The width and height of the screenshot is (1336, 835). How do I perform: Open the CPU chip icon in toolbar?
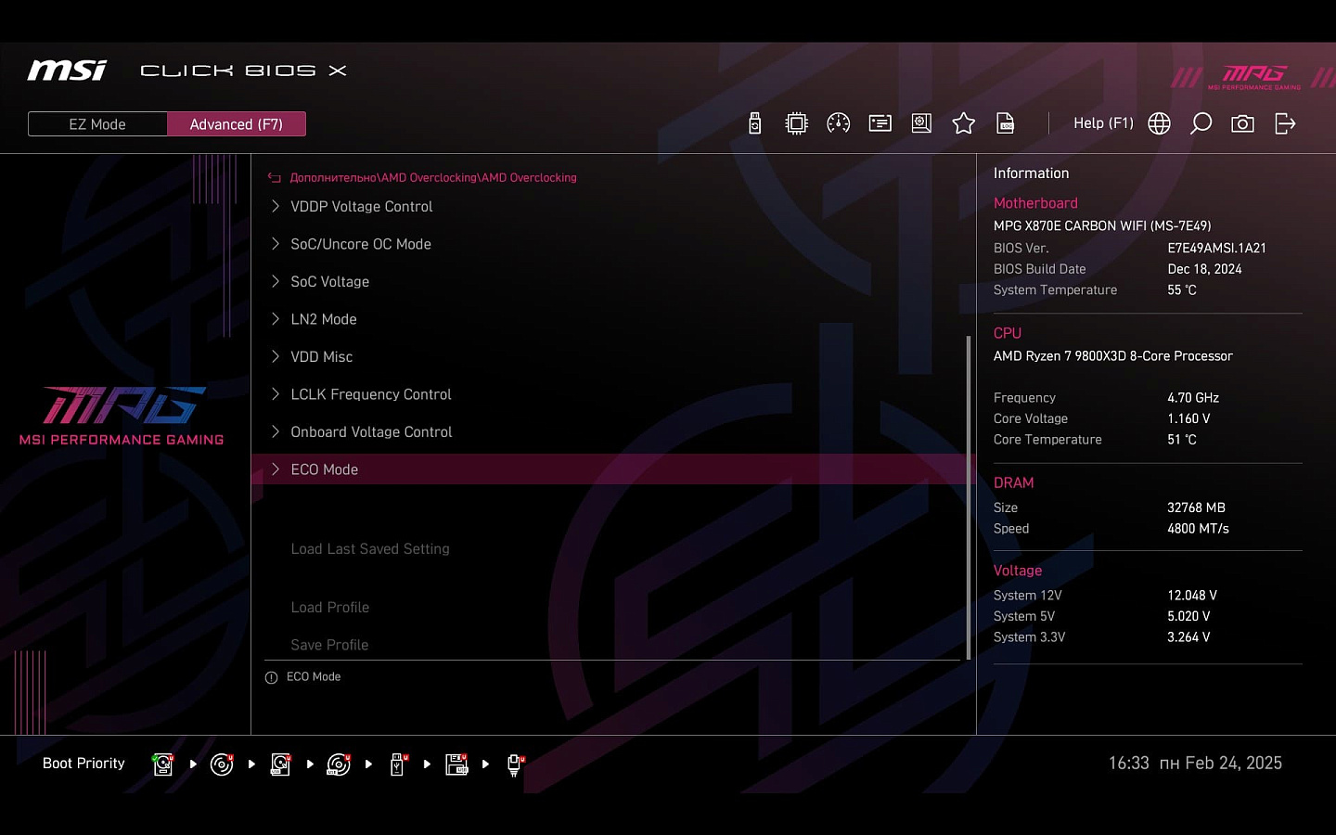tap(796, 123)
